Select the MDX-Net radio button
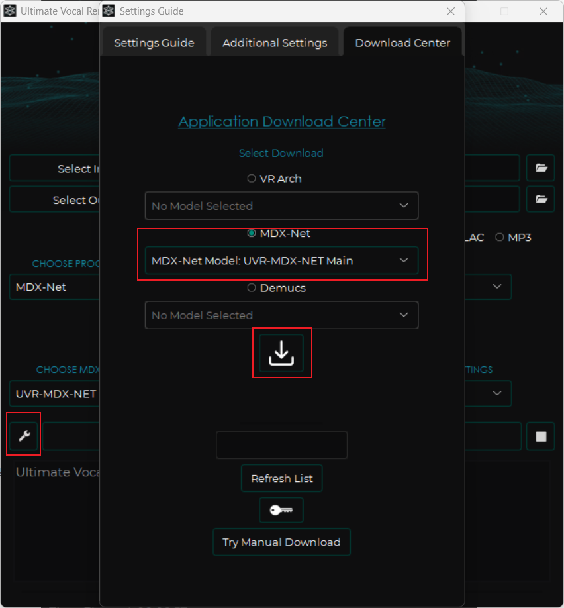The height and width of the screenshot is (608, 564). 252,233
